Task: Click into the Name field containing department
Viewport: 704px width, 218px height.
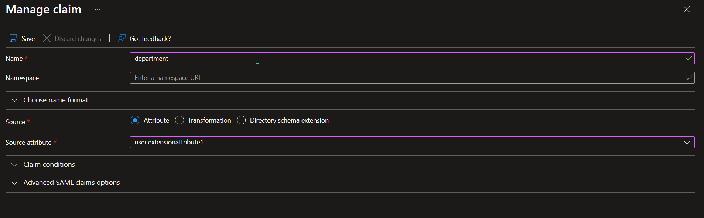Action: (369, 59)
